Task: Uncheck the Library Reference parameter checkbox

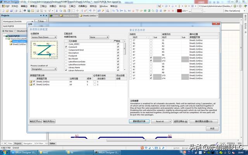Action: 66,71
